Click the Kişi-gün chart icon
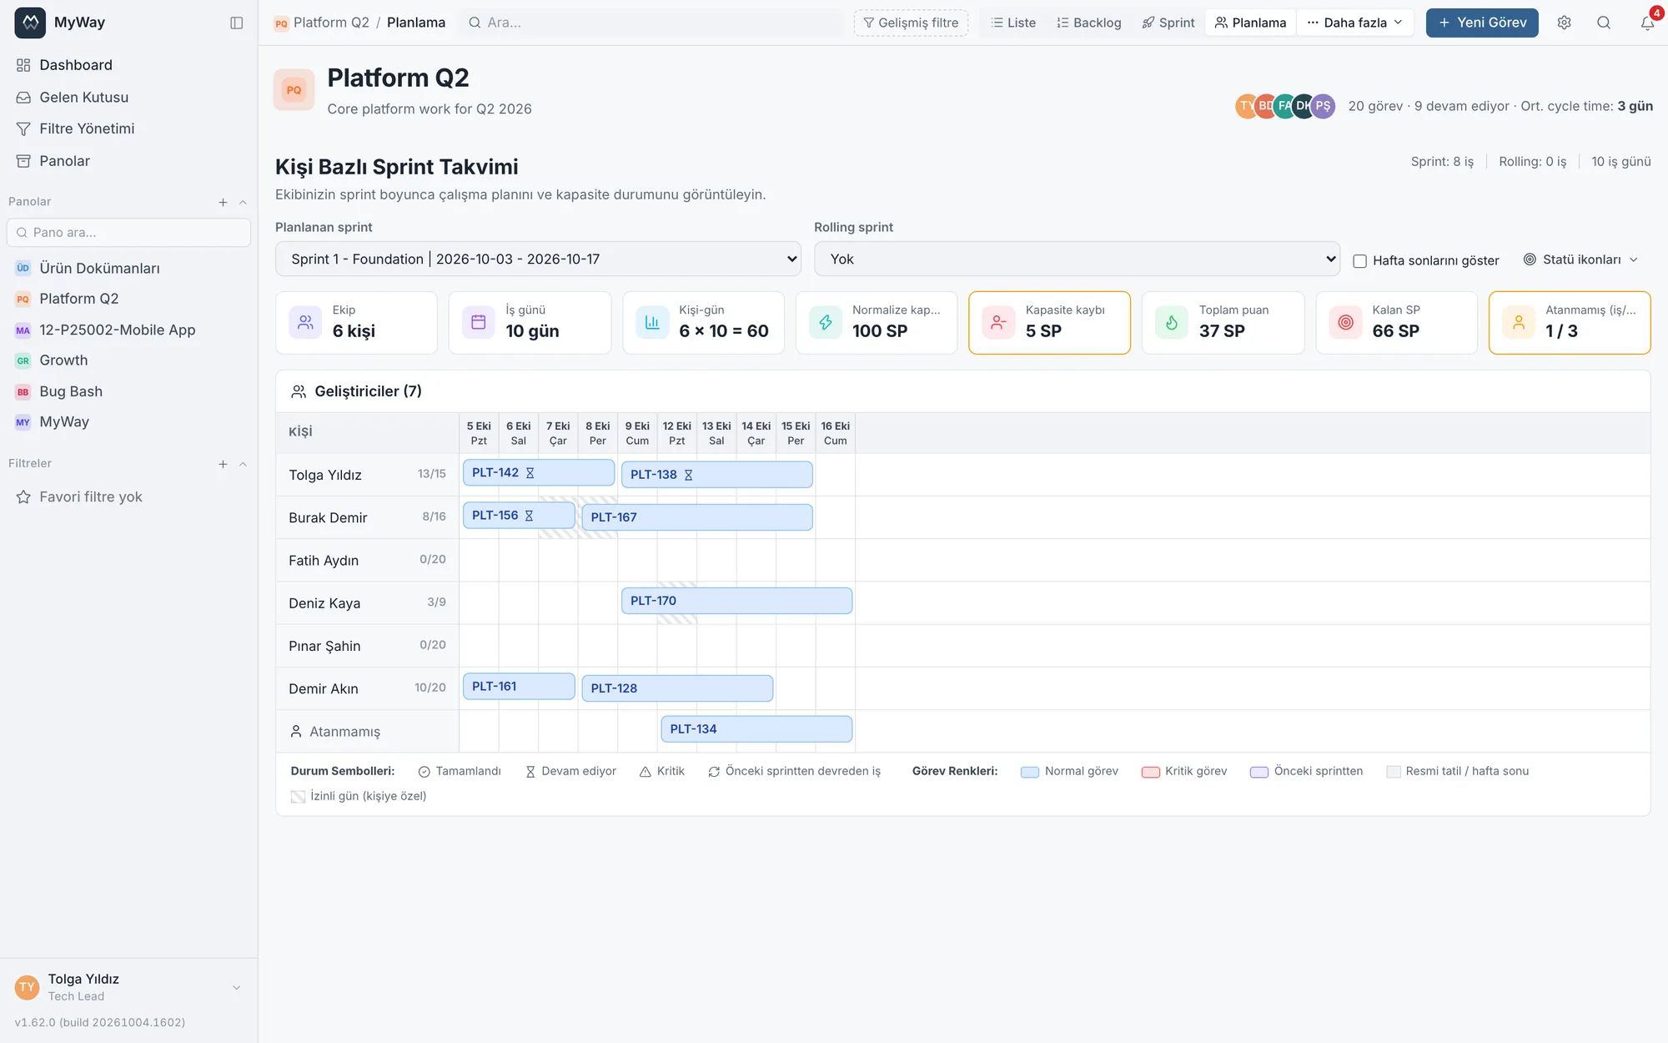The image size is (1668, 1043). click(x=652, y=322)
